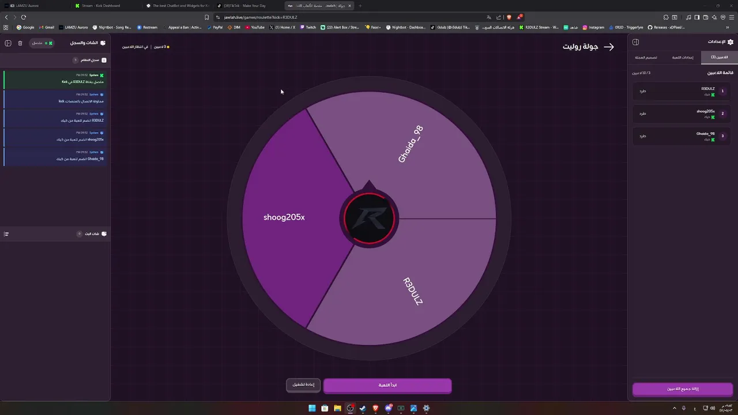This screenshot has height=415, width=738.
Task: Open the browser extensions puzzle icon
Action: (x=666, y=17)
